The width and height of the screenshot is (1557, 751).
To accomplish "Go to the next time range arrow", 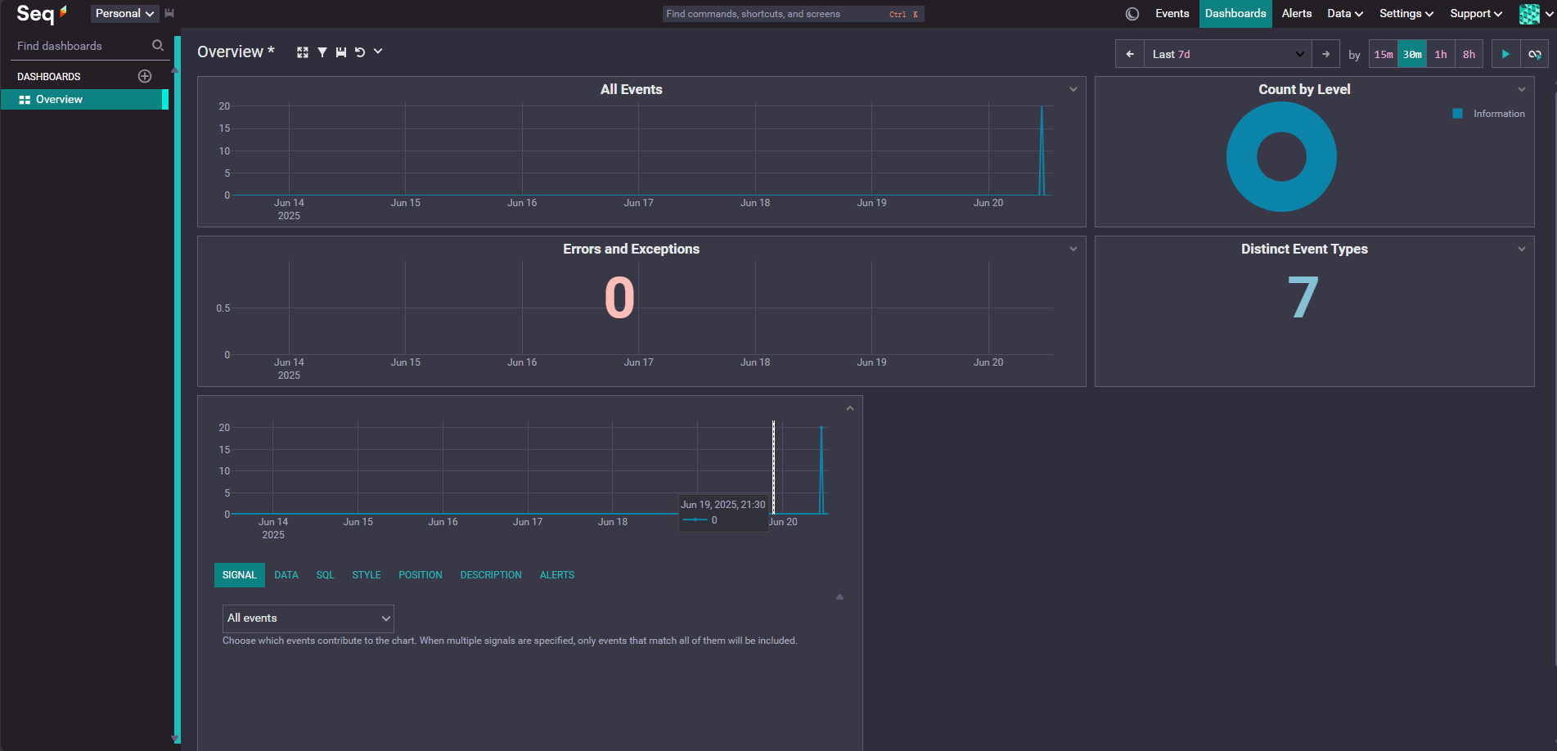I will 1326,54.
